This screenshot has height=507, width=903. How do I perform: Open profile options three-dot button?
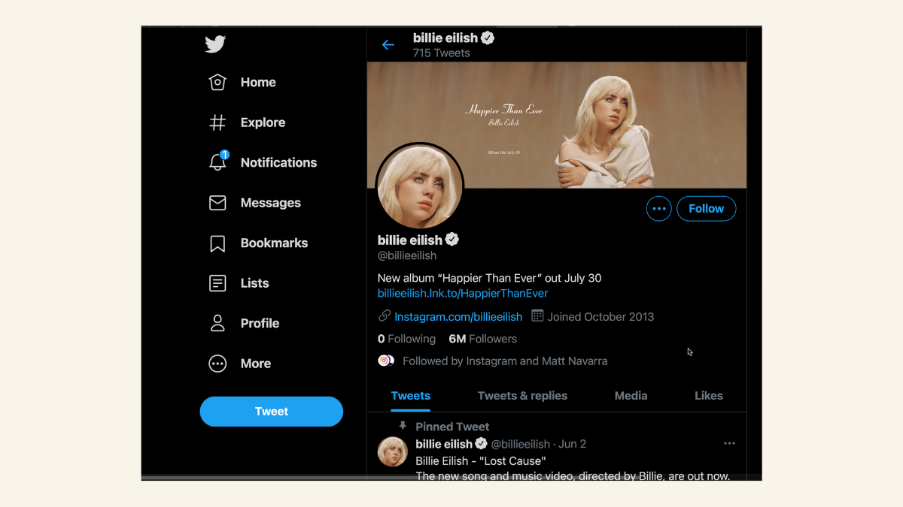tap(659, 209)
